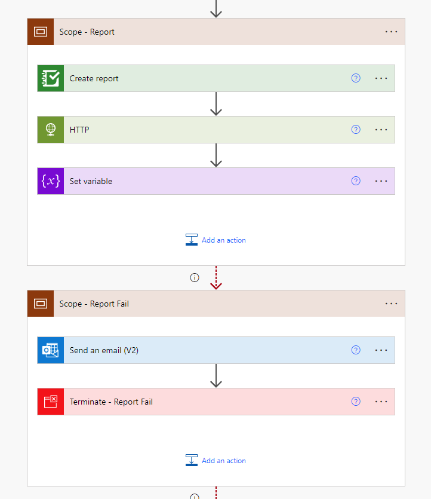Expand the Set variable action card
This screenshot has height=499, width=431.
tap(179, 181)
